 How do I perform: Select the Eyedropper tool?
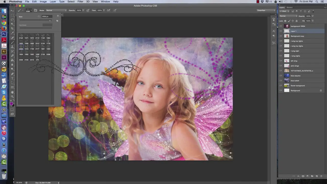[x=12, y=33]
